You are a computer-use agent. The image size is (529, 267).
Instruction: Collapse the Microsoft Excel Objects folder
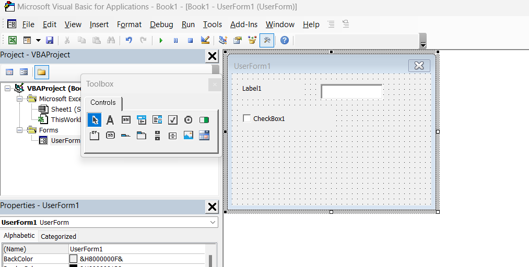click(19, 99)
